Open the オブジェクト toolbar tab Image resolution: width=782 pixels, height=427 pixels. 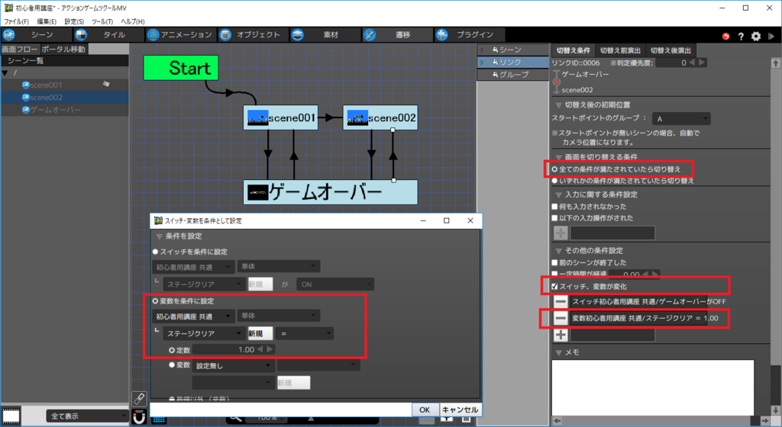252,35
